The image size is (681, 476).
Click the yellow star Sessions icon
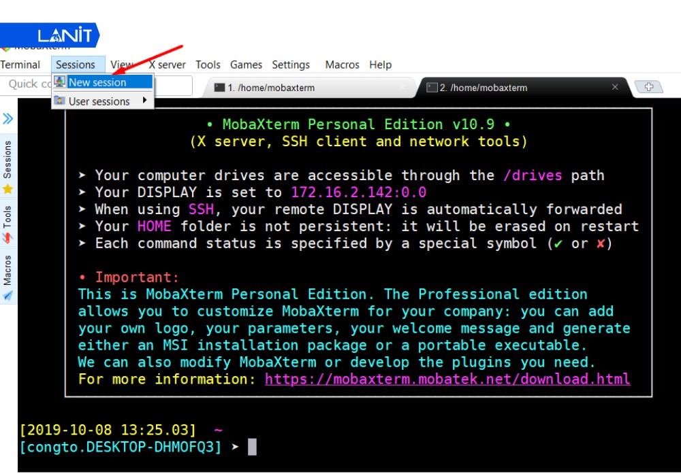7,189
